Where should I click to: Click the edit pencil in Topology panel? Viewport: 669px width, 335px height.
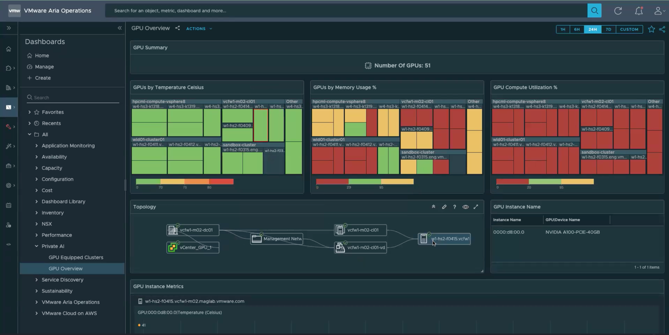click(444, 207)
